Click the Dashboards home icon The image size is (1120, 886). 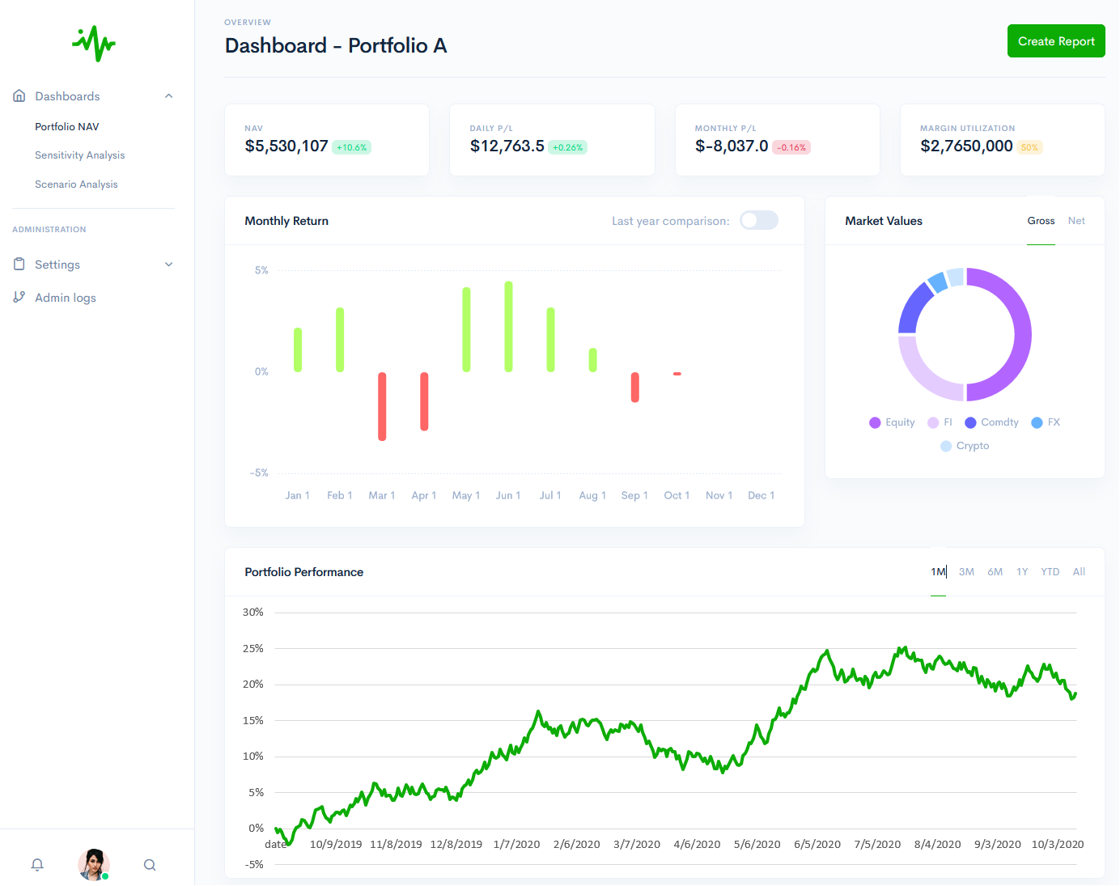click(x=19, y=96)
